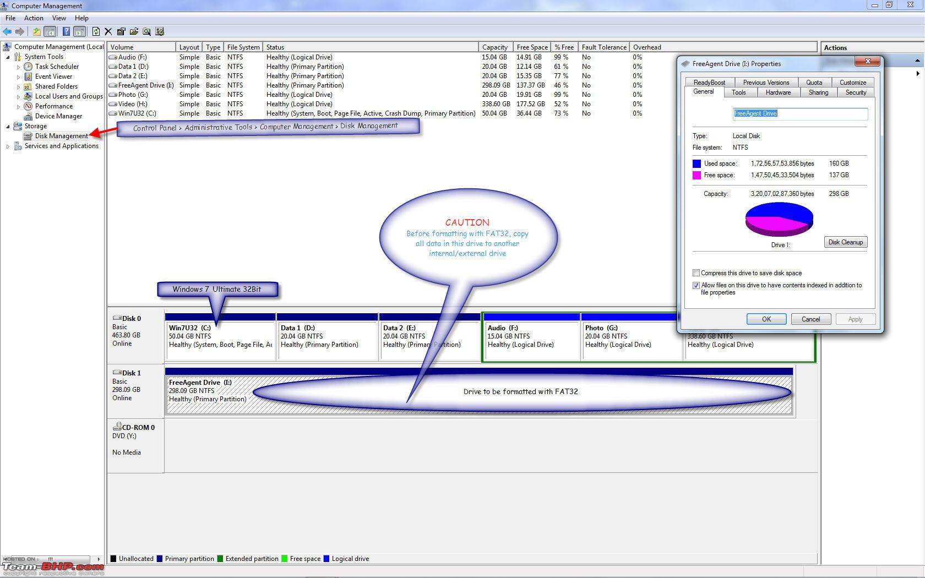This screenshot has height=578, width=925.
Task: Click the Disk Cleanup button
Action: [x=846, y=242]
